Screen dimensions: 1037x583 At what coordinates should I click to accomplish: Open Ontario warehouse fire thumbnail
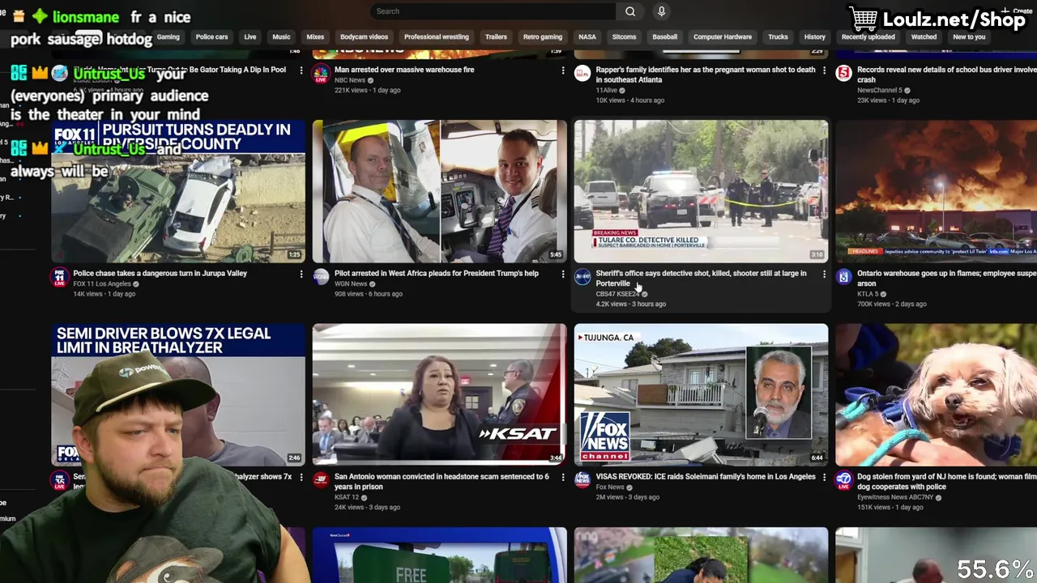tap(937, 191)
